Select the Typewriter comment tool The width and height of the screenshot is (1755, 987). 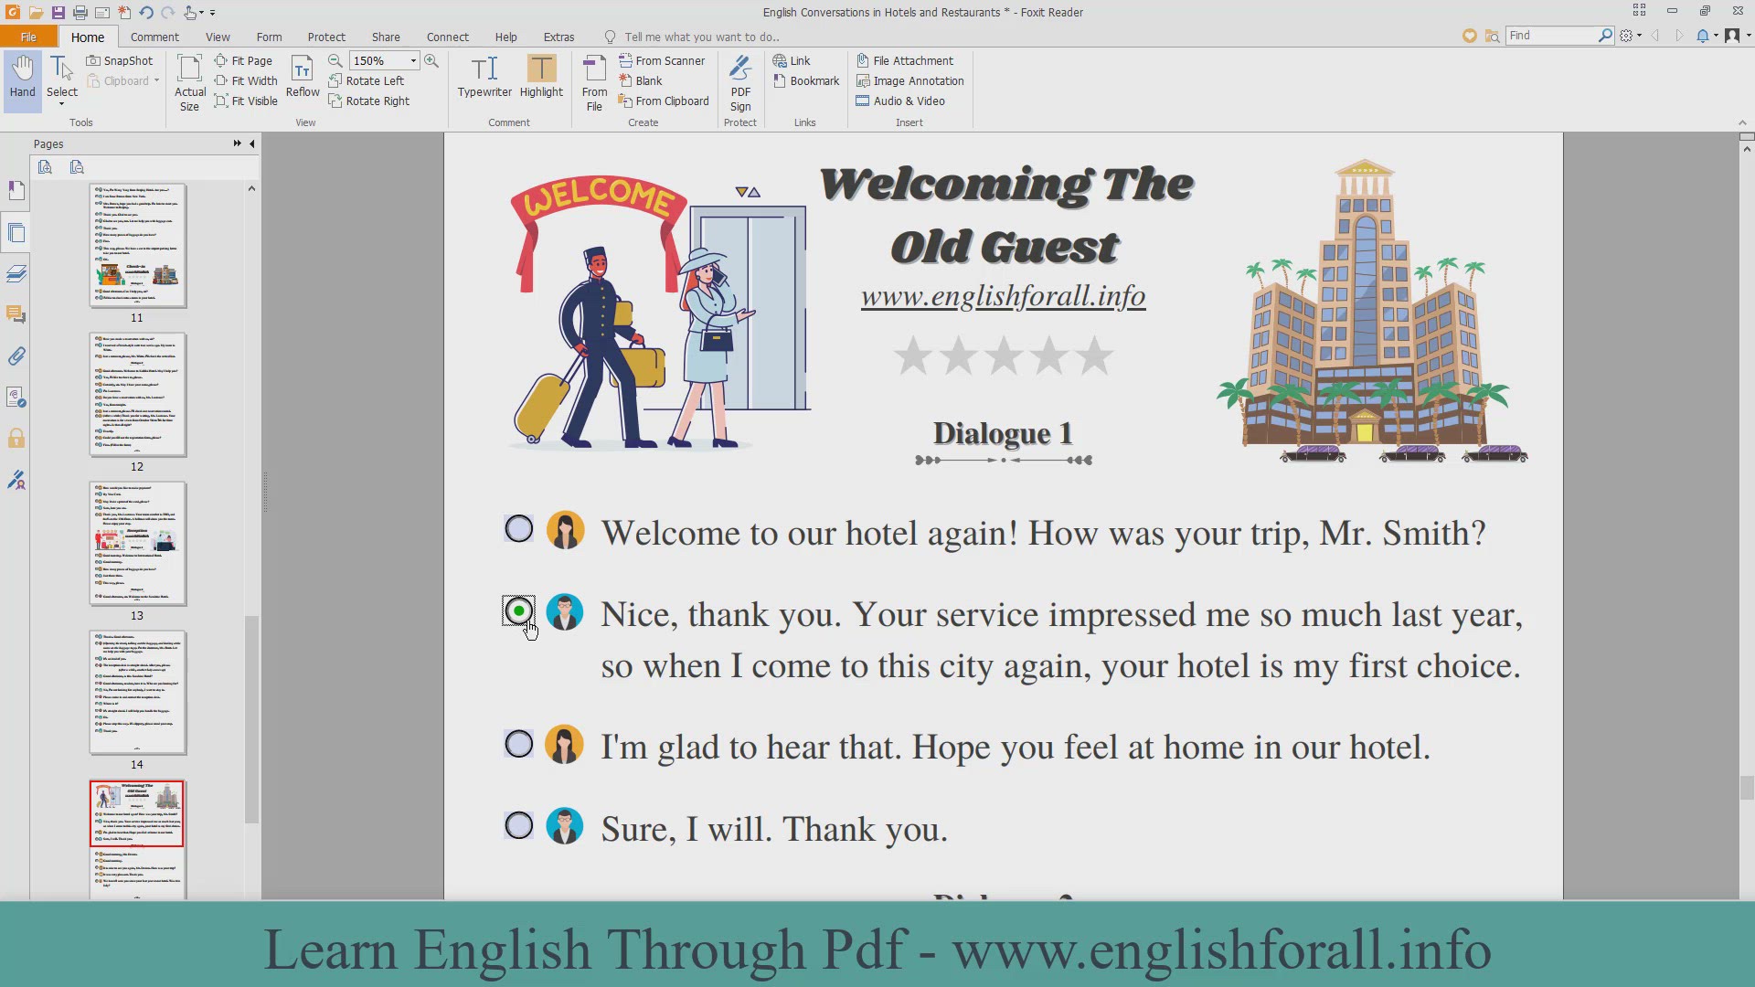pos(484,77)
